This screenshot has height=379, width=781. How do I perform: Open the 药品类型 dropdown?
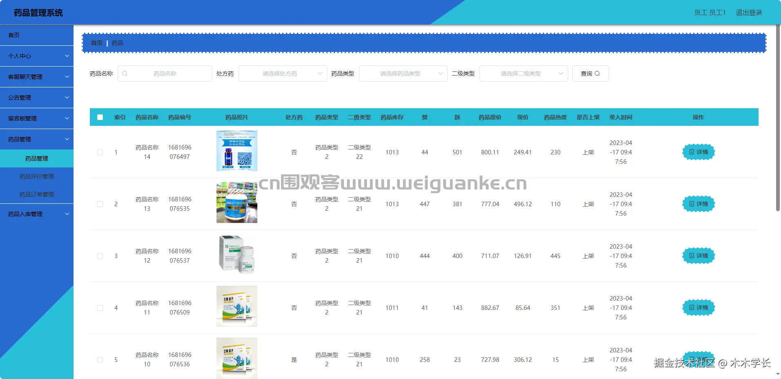point(403,74)
